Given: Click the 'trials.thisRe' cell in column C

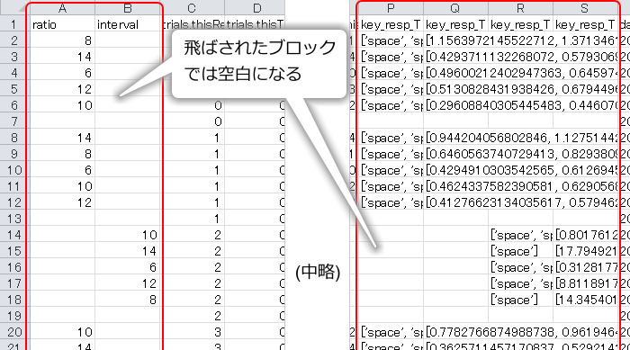Looking at the screenshot, I should [192, 24].
